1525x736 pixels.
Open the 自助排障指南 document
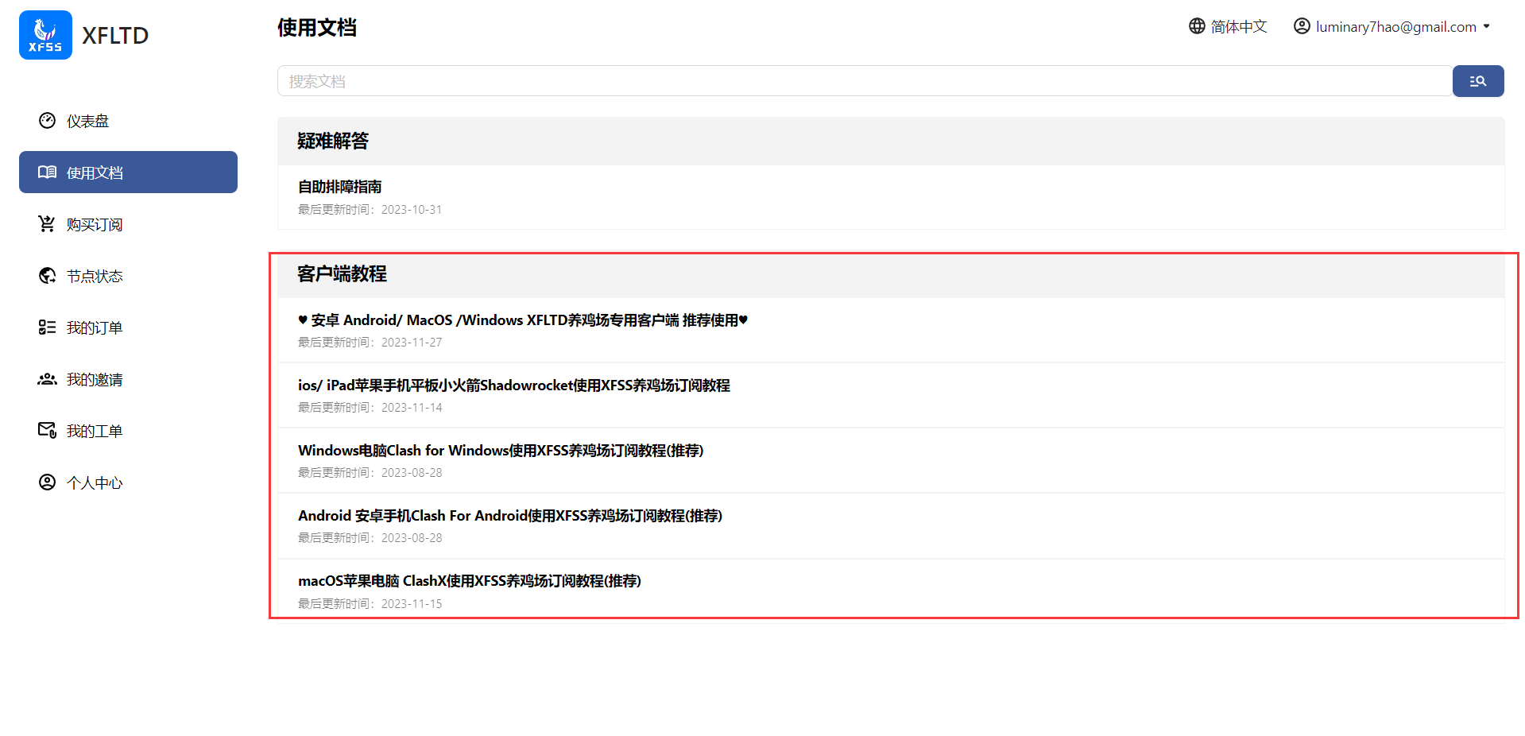pyautogui.click(x=339, y=187)
